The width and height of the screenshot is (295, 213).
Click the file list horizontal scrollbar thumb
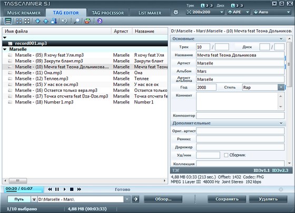(18, 180)
